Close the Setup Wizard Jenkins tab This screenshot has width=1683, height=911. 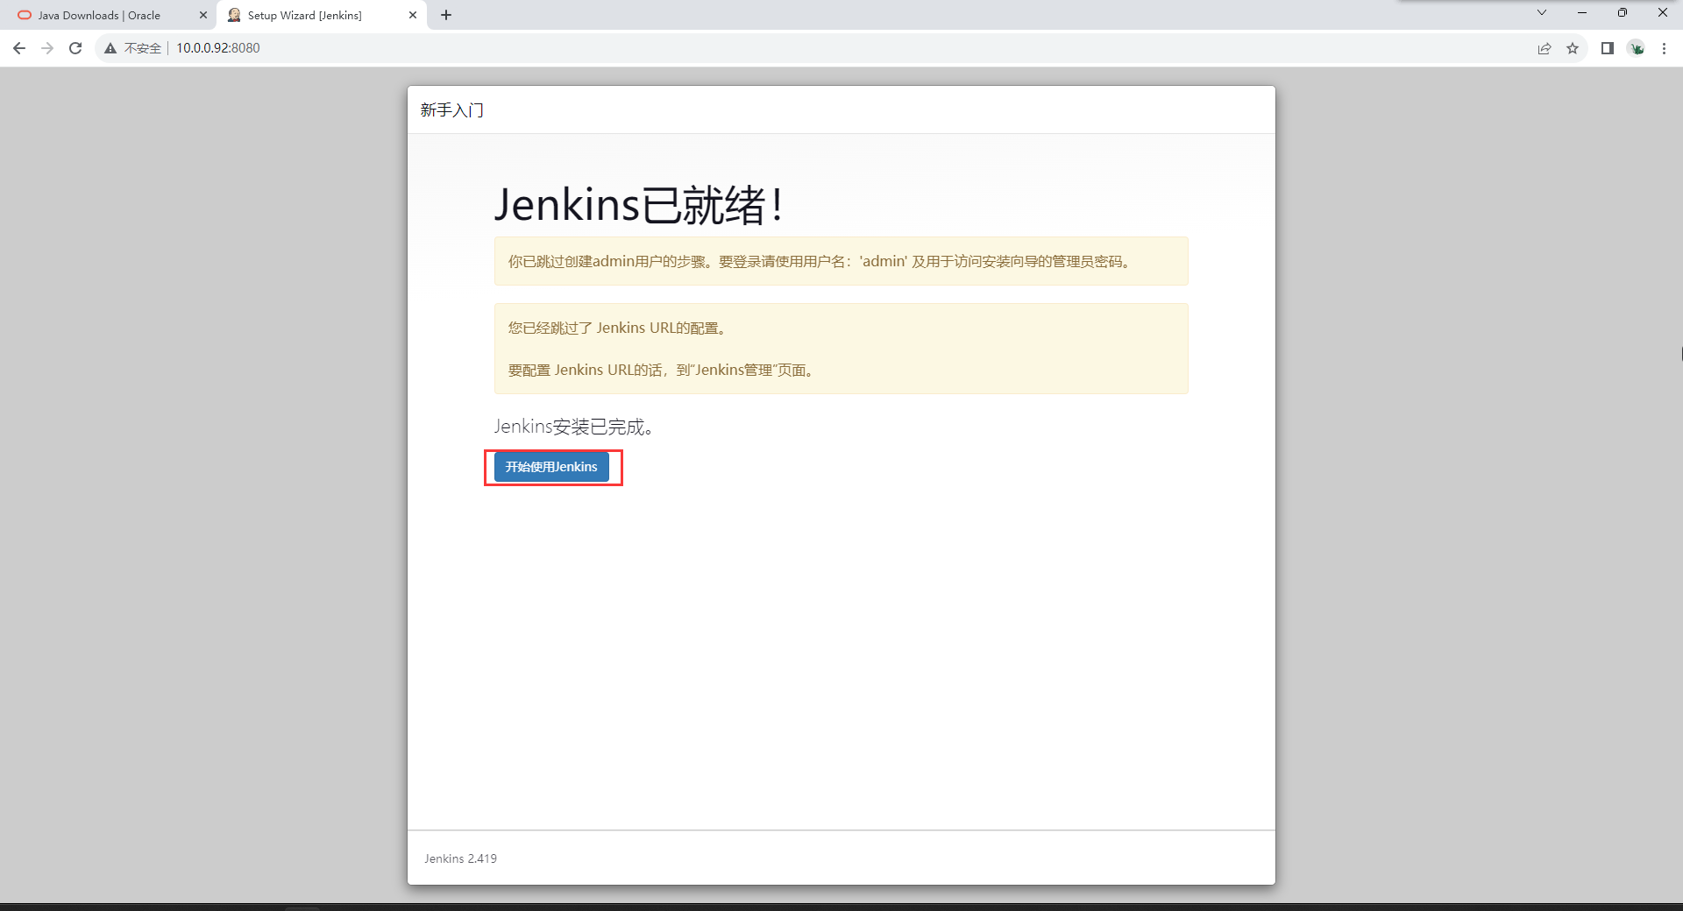click(x=413, y=15)
